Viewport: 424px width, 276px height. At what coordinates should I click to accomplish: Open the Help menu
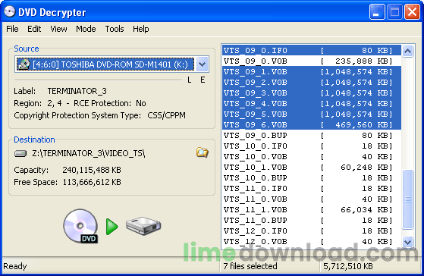coord(140,29)
